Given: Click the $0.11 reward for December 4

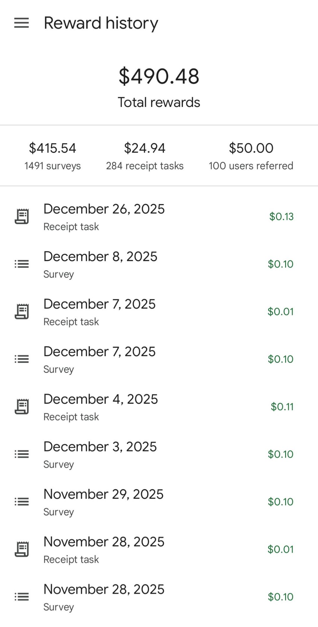Looking at the screenshot, I should coord(282,407).
